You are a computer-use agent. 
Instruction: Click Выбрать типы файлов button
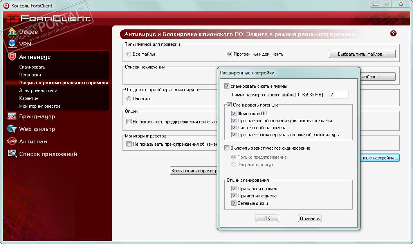[362, 54]
